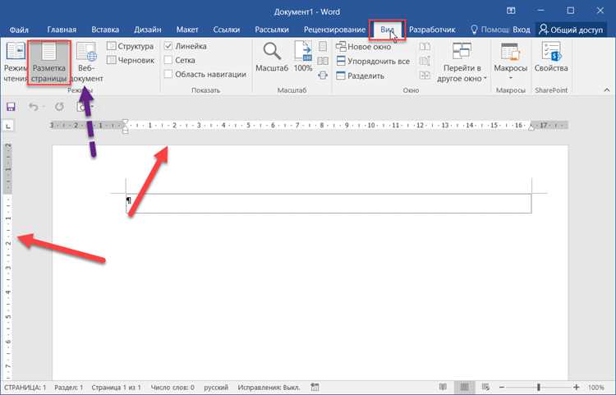Expand the Макросы dropdown arrow
Image resolution: width=616 pixels, height=395 pixels.
click(511, 78)
